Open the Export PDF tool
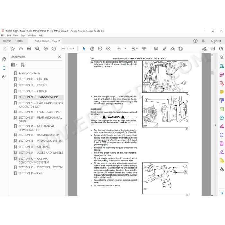 (x=221, y=66)
